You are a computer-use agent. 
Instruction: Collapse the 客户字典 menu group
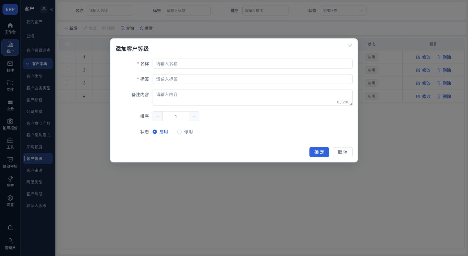click(x=38, y=64)
